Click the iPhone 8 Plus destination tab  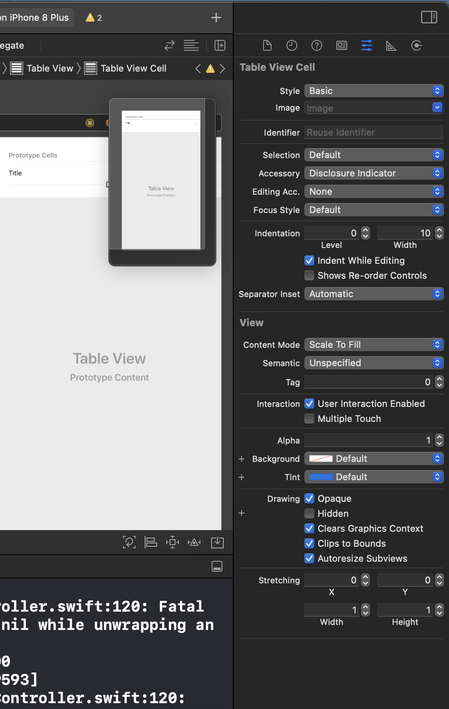[x=36, y=17]
